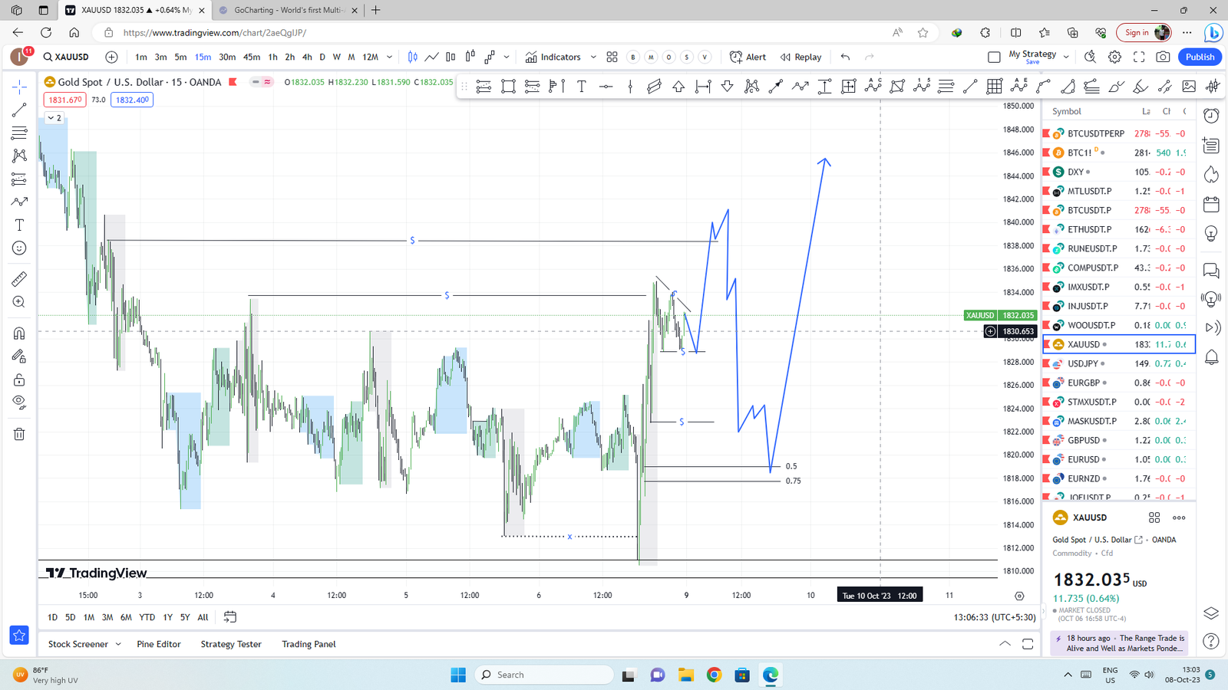Take a chart snapshot with camera icon
This screenshot has height=690, width=1228.
[x=1164, y=57]
